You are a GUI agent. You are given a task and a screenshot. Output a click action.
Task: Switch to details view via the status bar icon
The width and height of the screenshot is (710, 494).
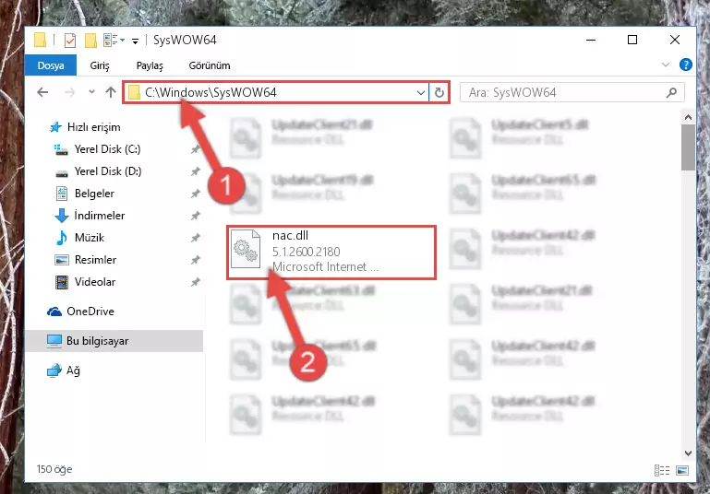point(662,470)
